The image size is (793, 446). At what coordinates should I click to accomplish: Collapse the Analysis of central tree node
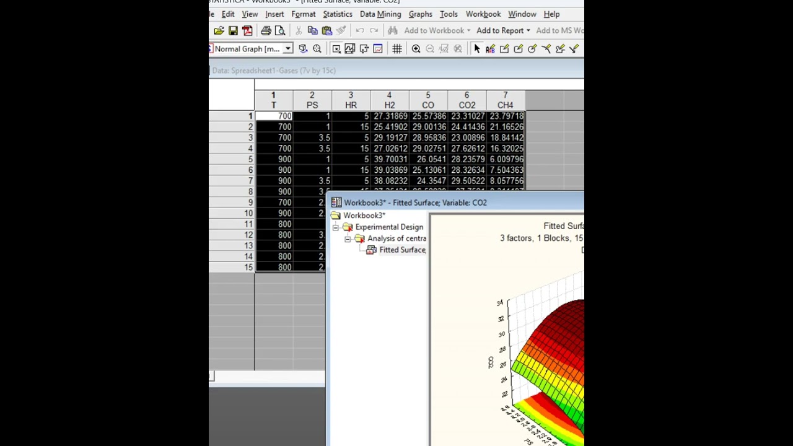[348, 238]
